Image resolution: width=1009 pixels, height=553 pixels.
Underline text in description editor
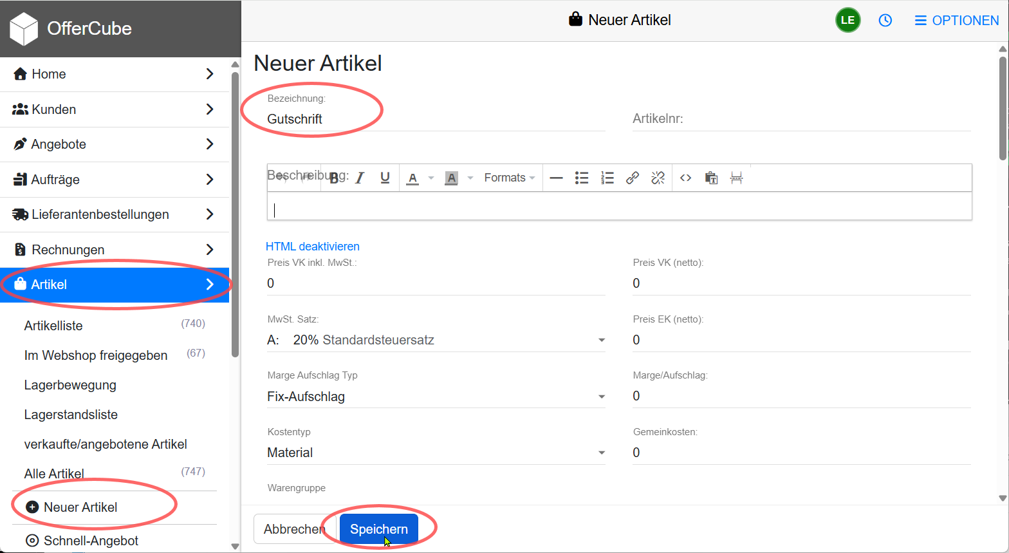(x=385, y=178)
